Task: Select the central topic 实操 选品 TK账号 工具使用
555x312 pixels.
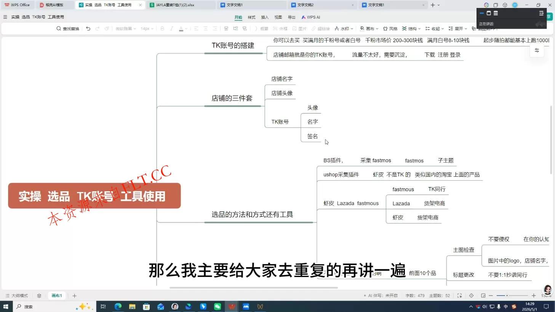Action: click(x=94, y=196)
